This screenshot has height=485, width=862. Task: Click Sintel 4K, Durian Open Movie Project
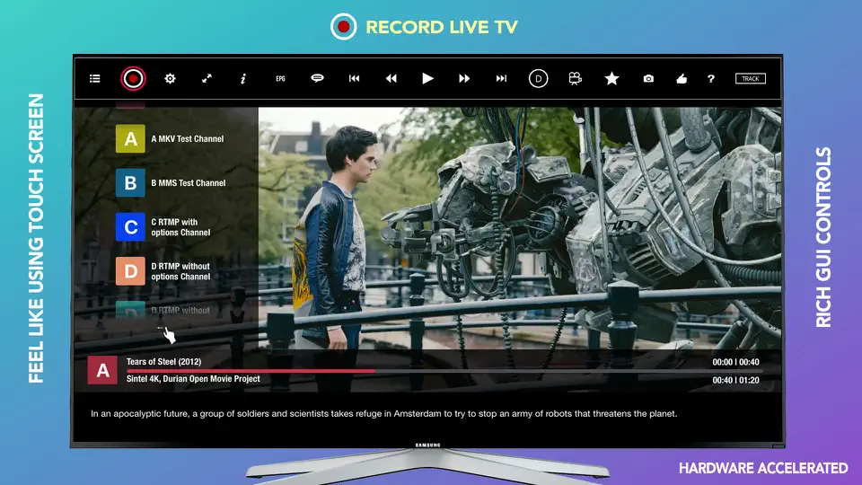click(193, 379)
